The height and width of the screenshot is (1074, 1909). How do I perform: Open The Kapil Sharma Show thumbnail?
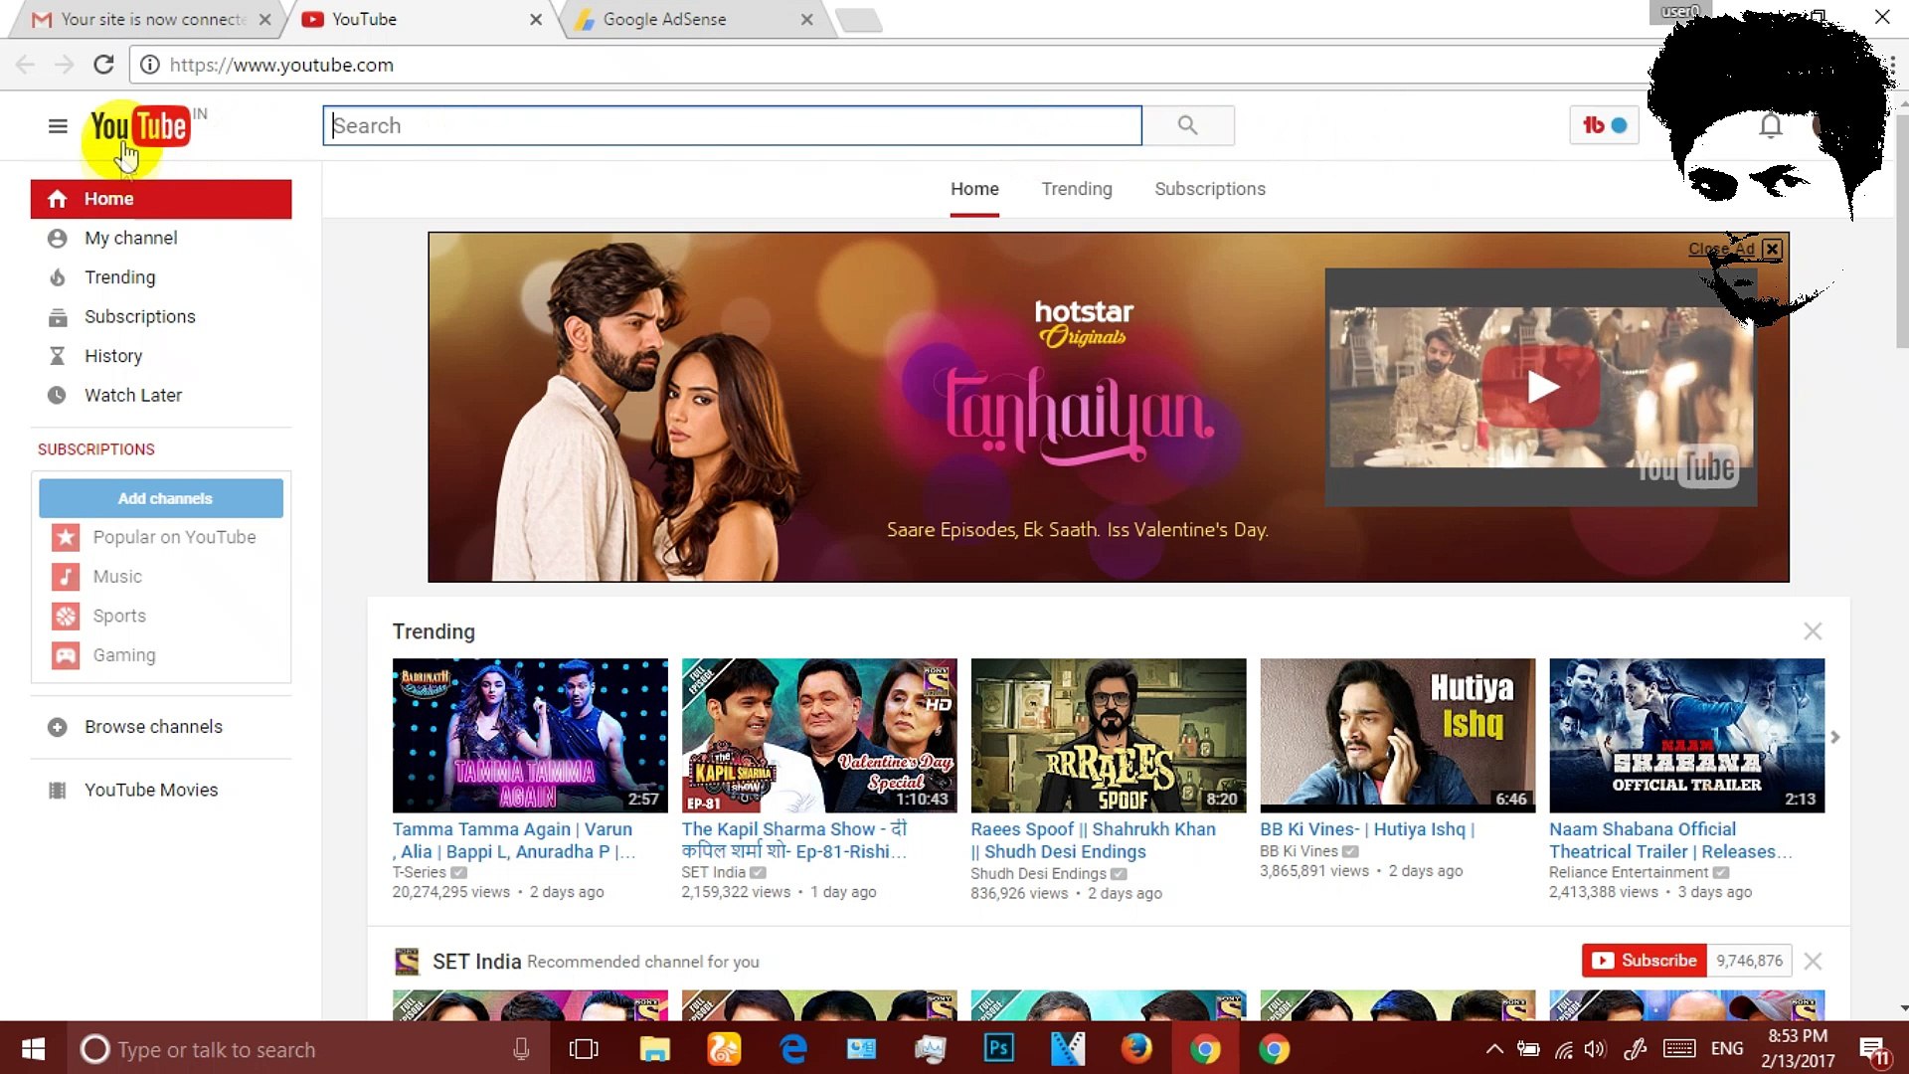tap(819, 735)
